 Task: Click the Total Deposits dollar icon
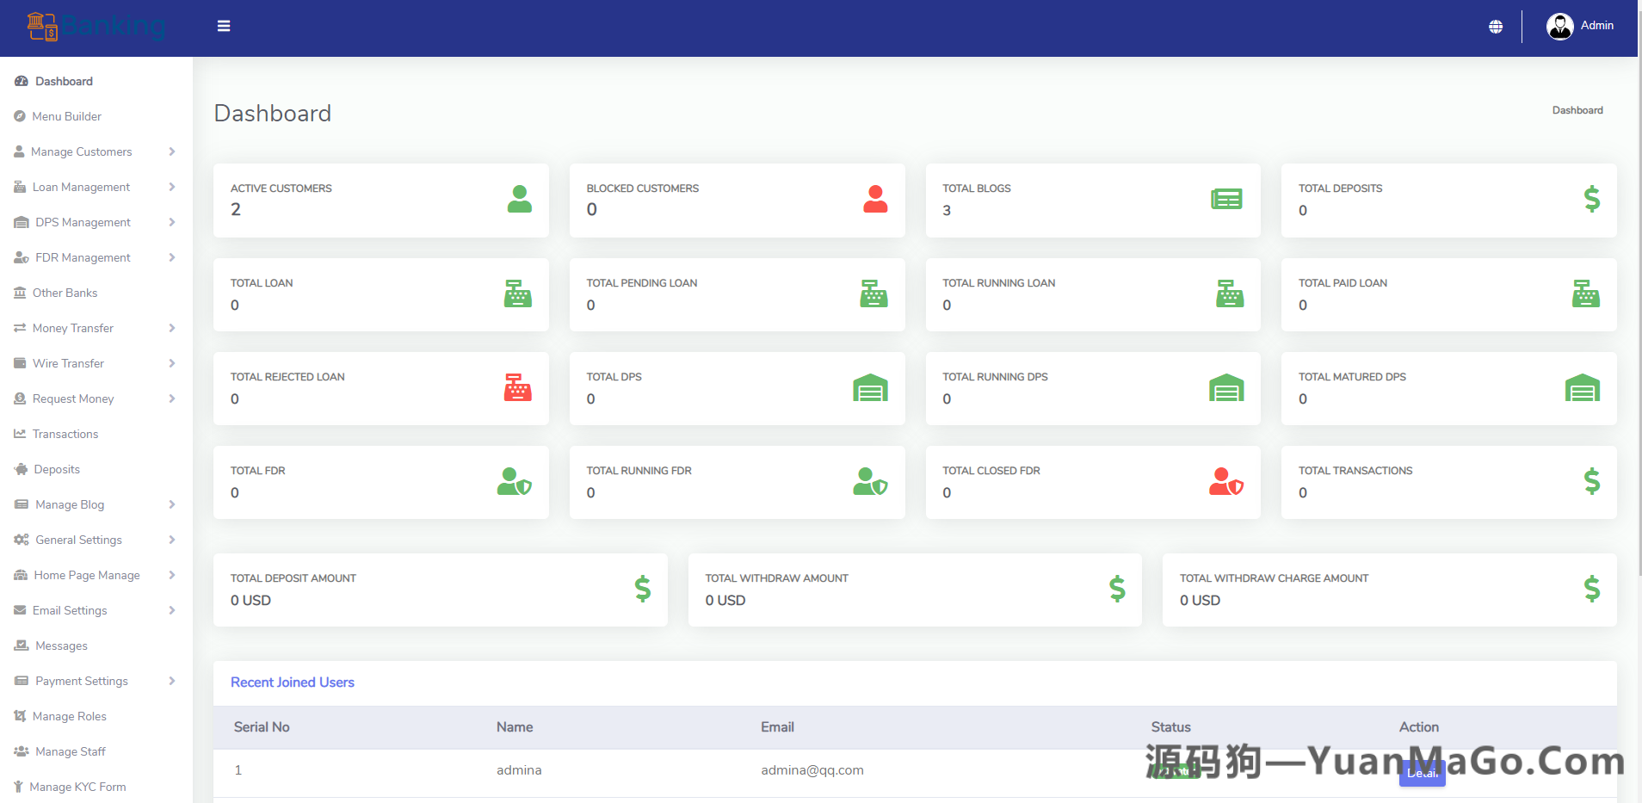click(x=1591, y=200)
